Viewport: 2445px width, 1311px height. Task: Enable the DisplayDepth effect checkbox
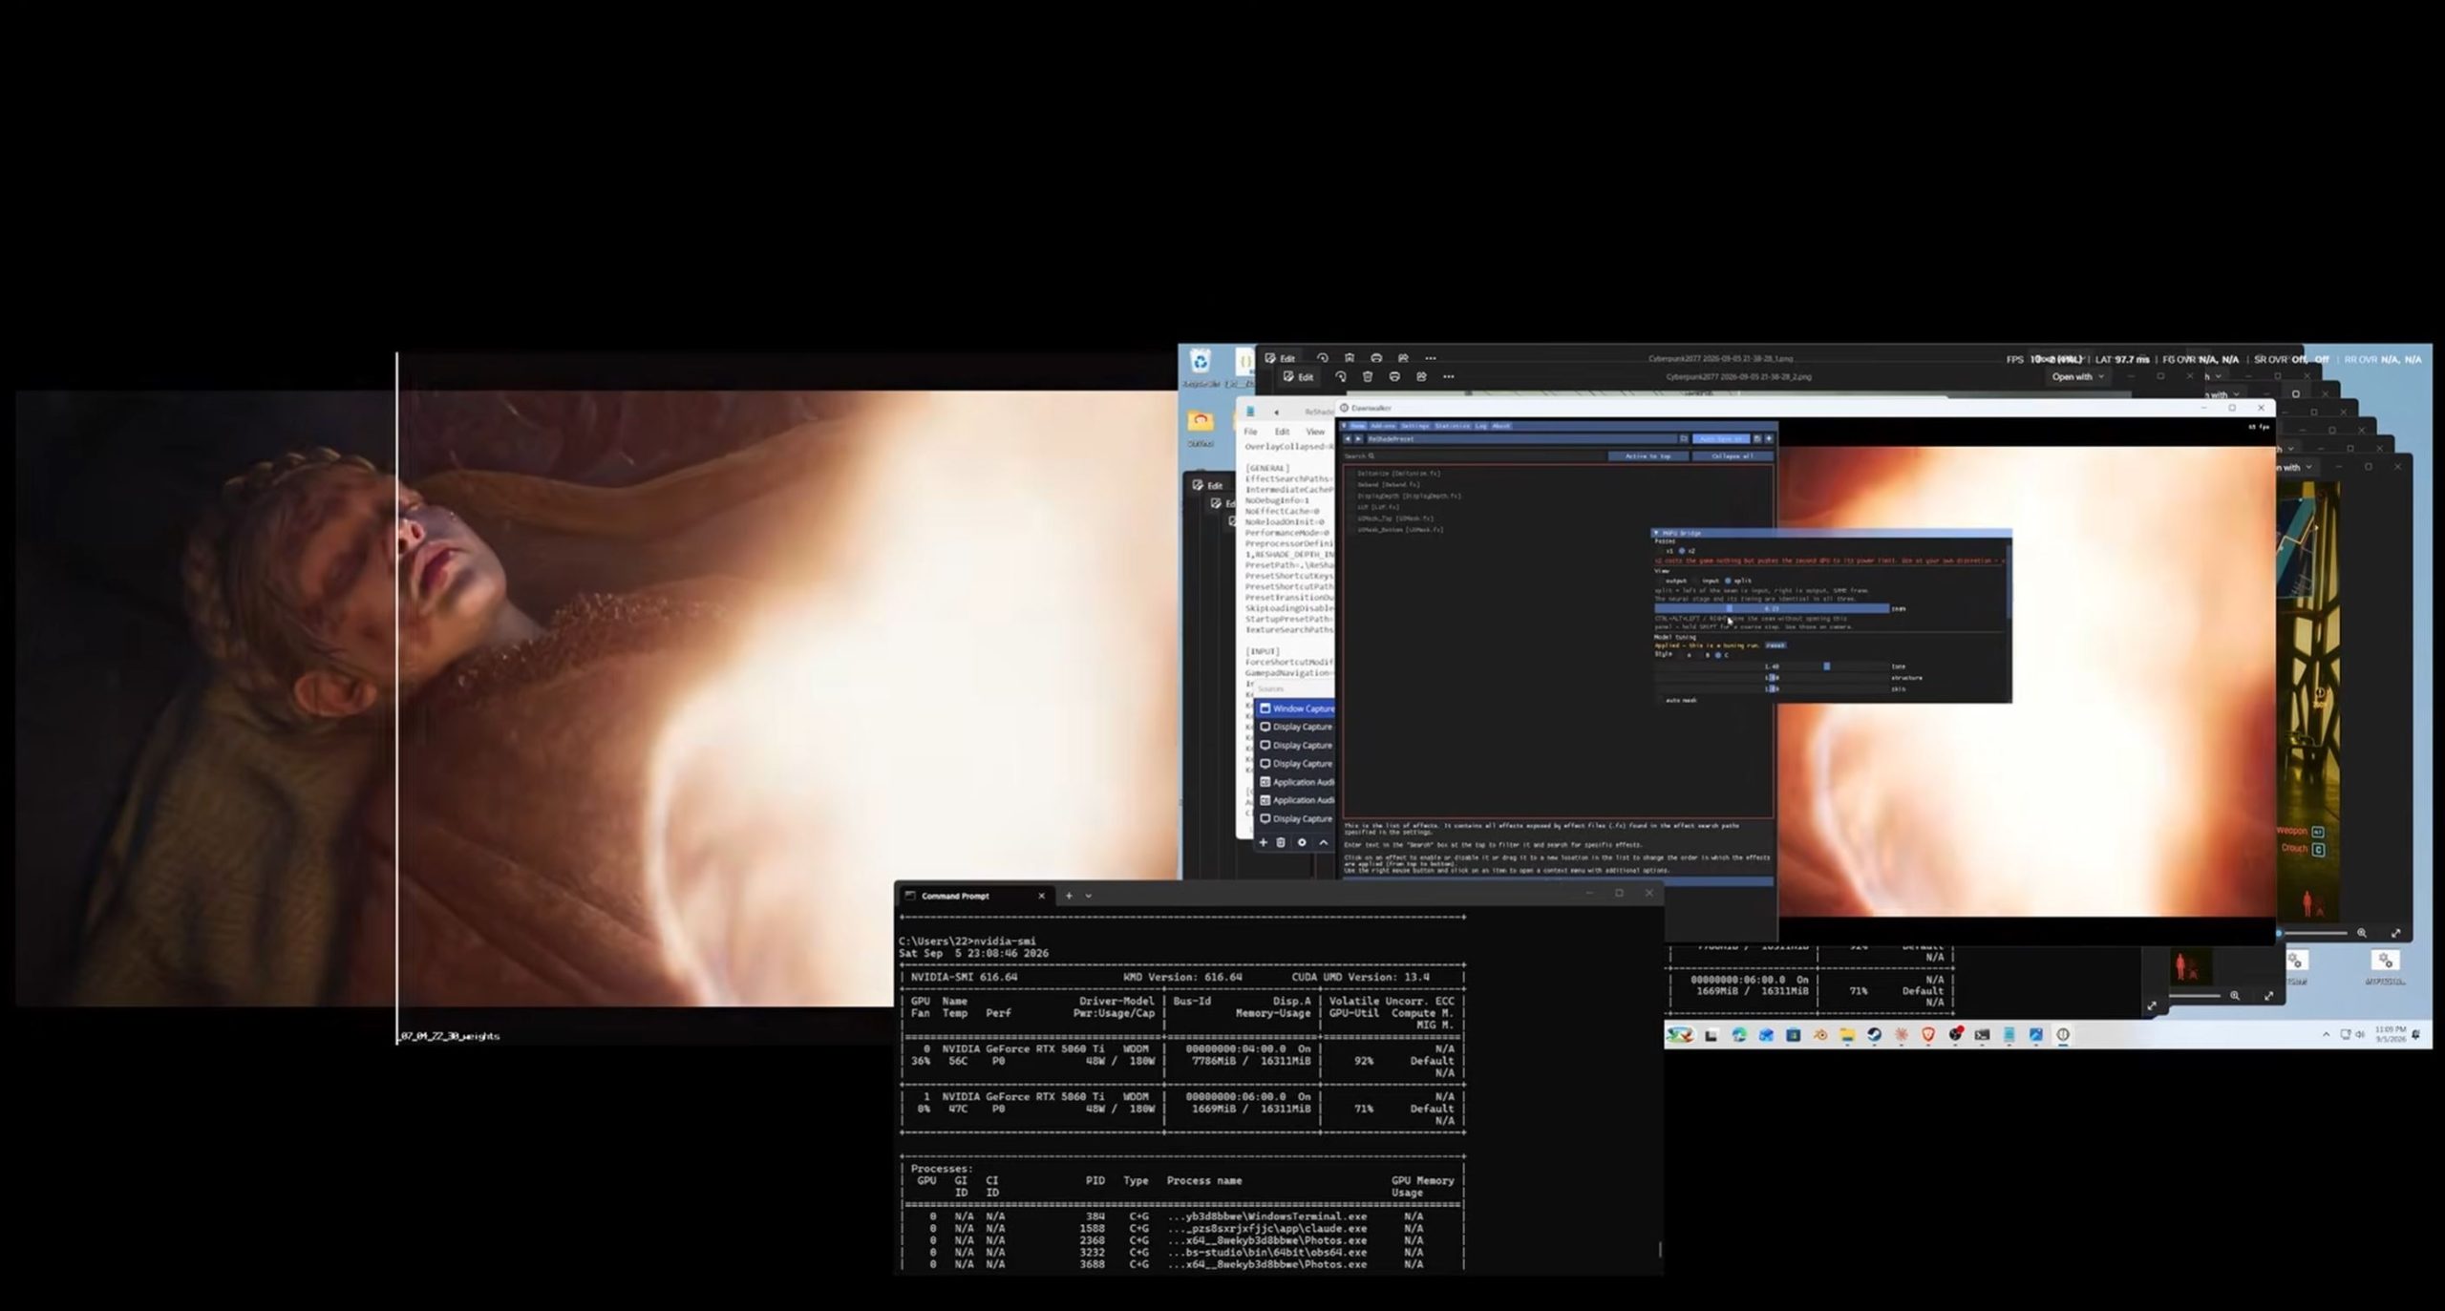click(1351, 497)
